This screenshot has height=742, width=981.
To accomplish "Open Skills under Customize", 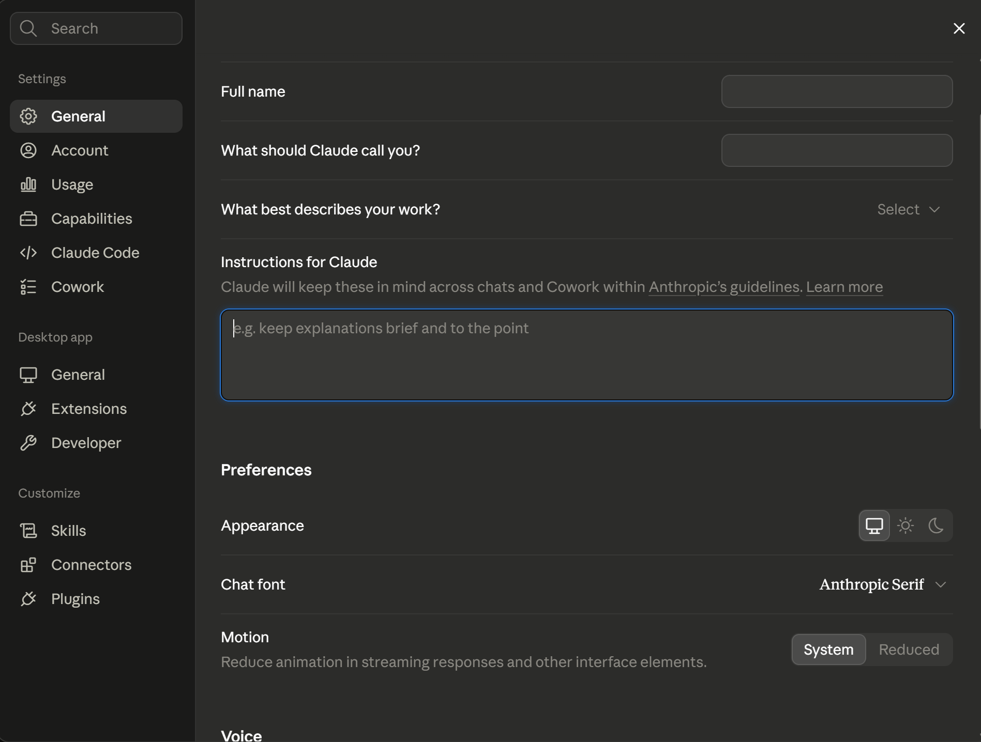I will (x=96, y=531).
